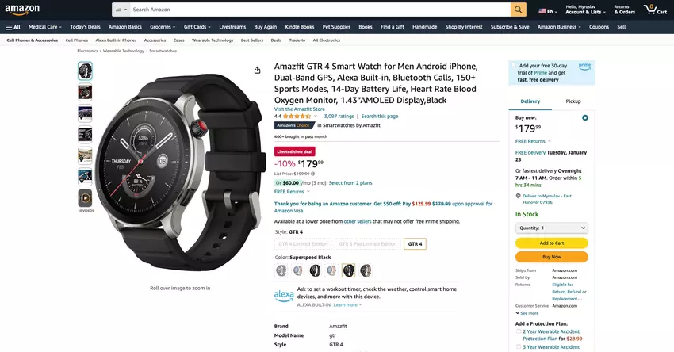Expand the See more seller details
This screenshot has width=674, height=352.
(x=527, y=313)
